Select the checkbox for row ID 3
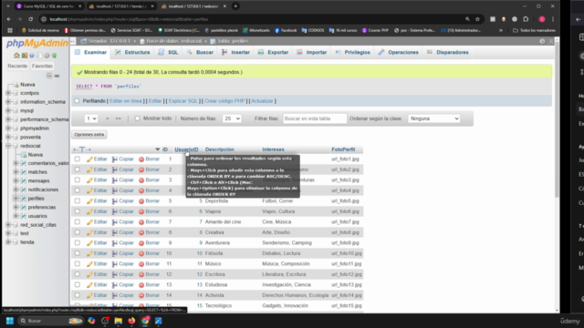Viewport: 584px width, 328px height. [78, 180]
